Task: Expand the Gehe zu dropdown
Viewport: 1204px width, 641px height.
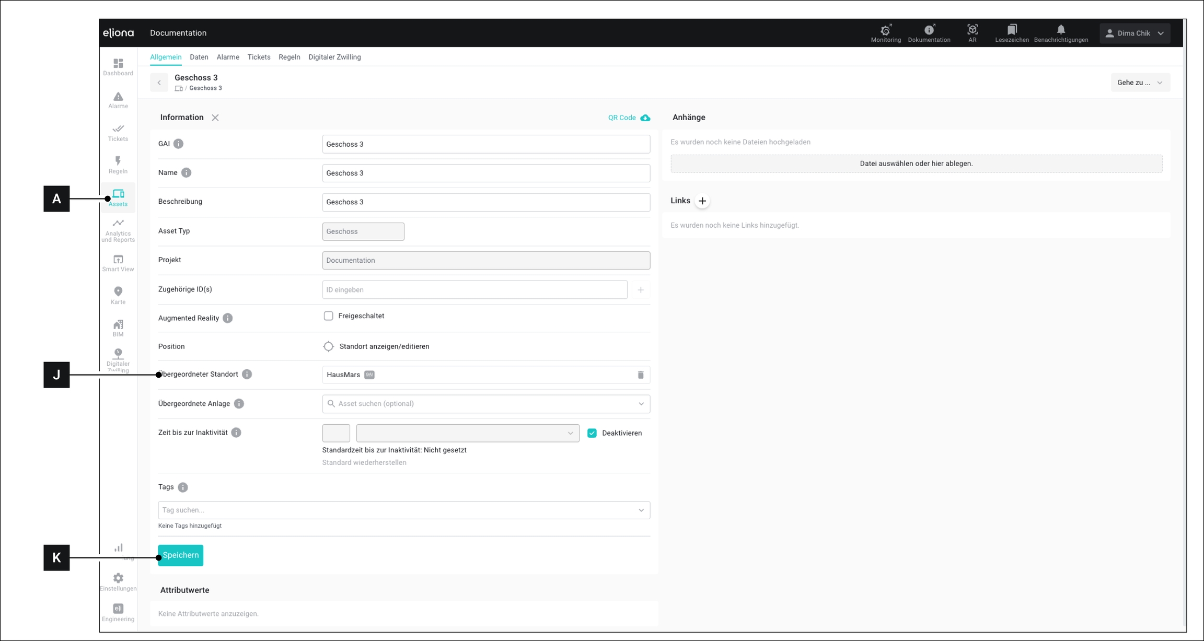Action: click(x=1140, y=83)
